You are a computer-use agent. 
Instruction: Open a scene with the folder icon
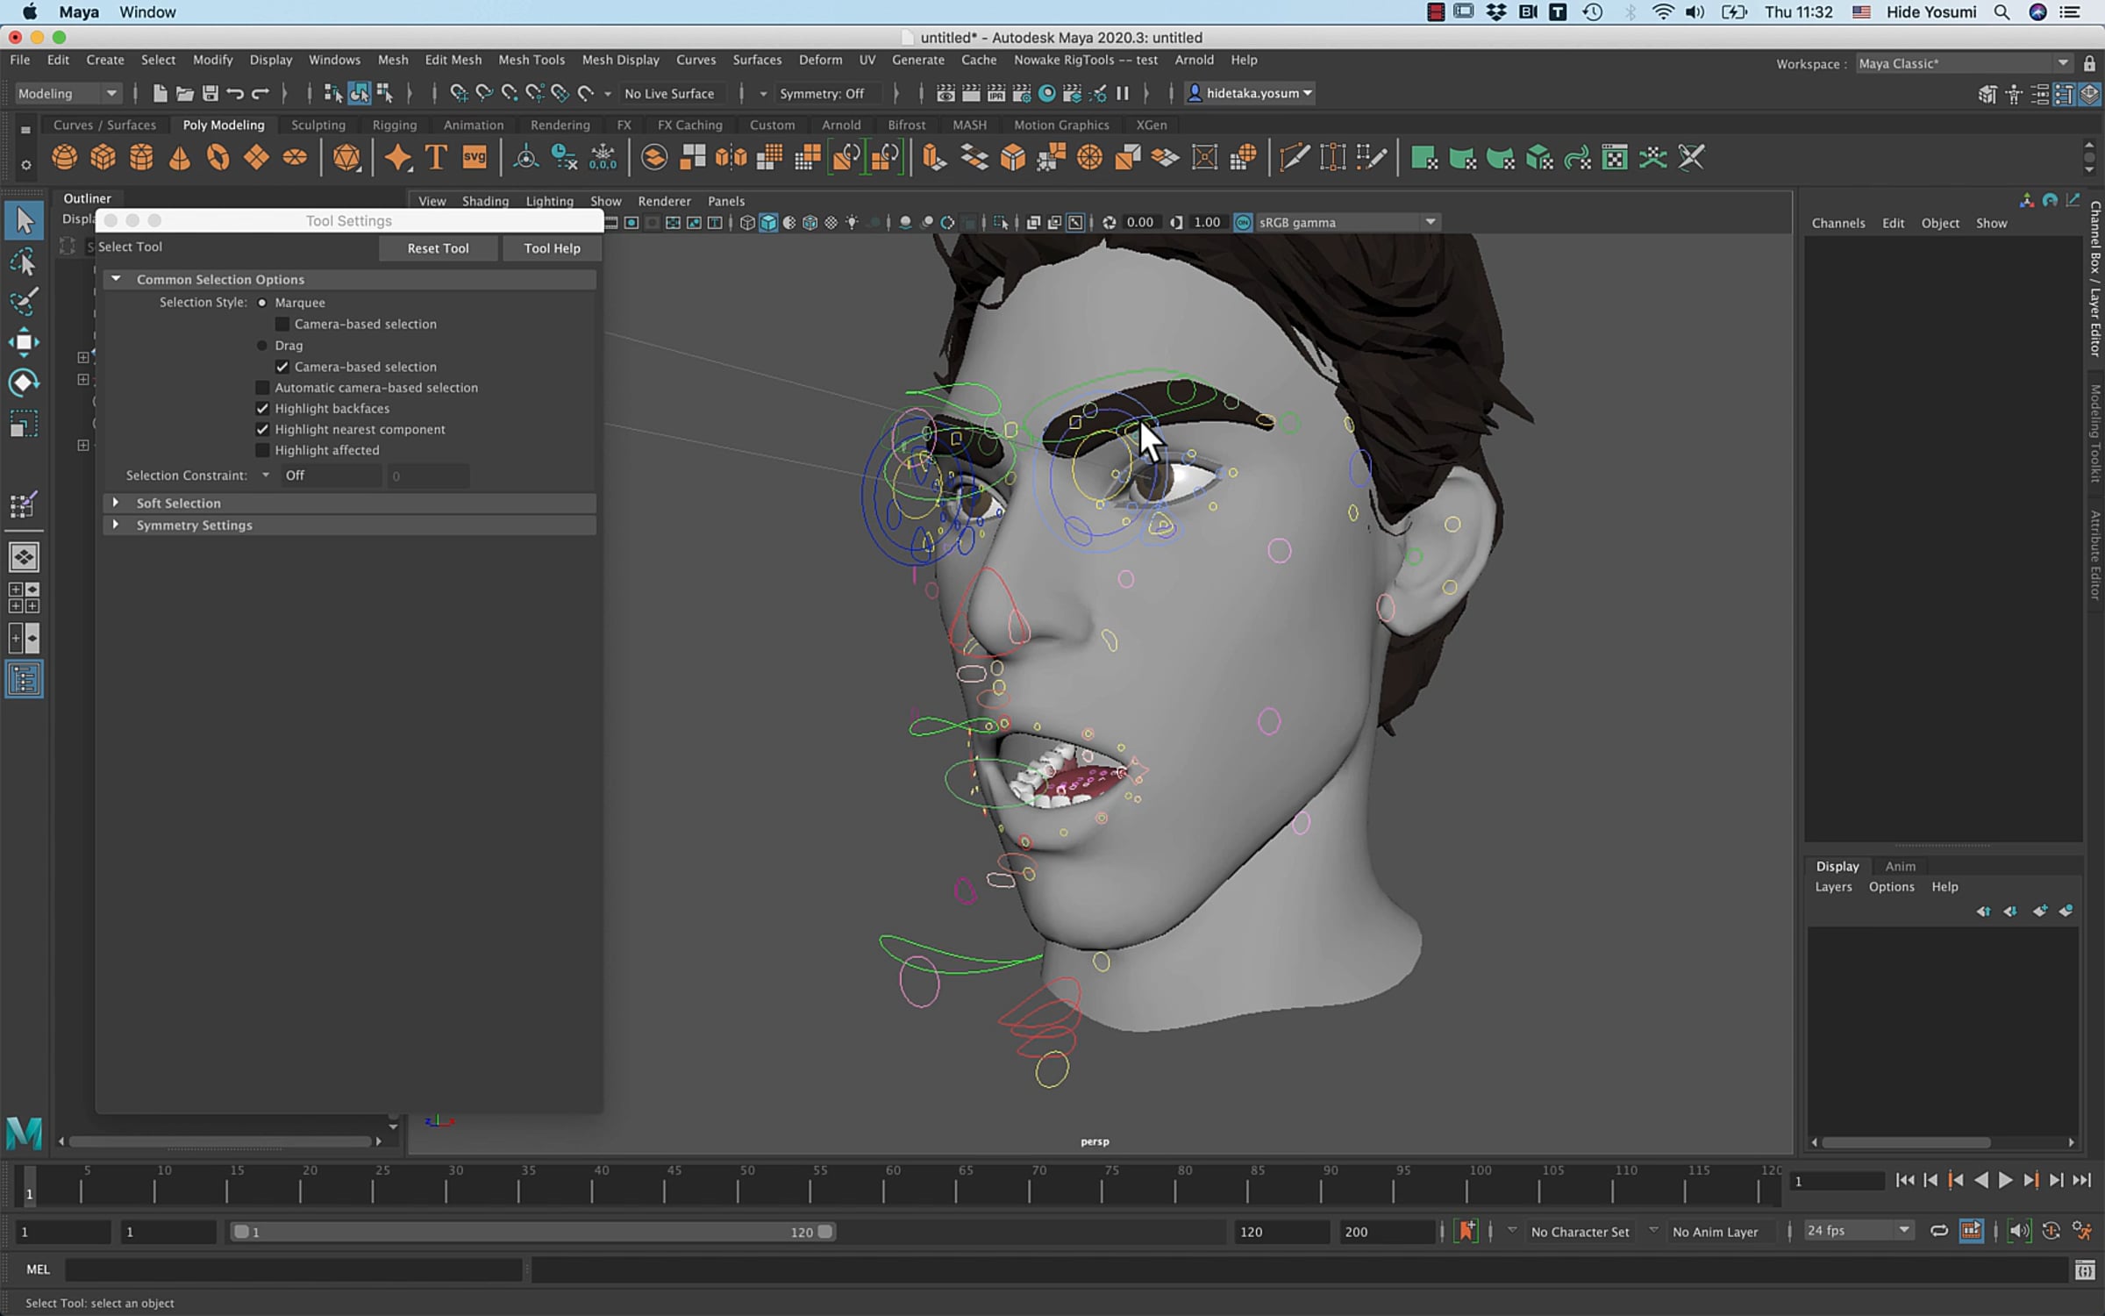(185, 93)
